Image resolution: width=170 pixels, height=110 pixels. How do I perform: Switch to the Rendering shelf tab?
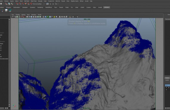[x=40, y=7]
